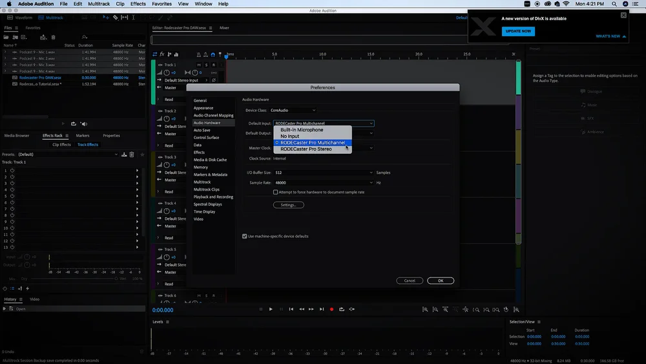Image resolution: width=646 pixels, height=364 pixels.
Task: Choose RODECaster Pro Stereo from list
Action: (313, 149)
